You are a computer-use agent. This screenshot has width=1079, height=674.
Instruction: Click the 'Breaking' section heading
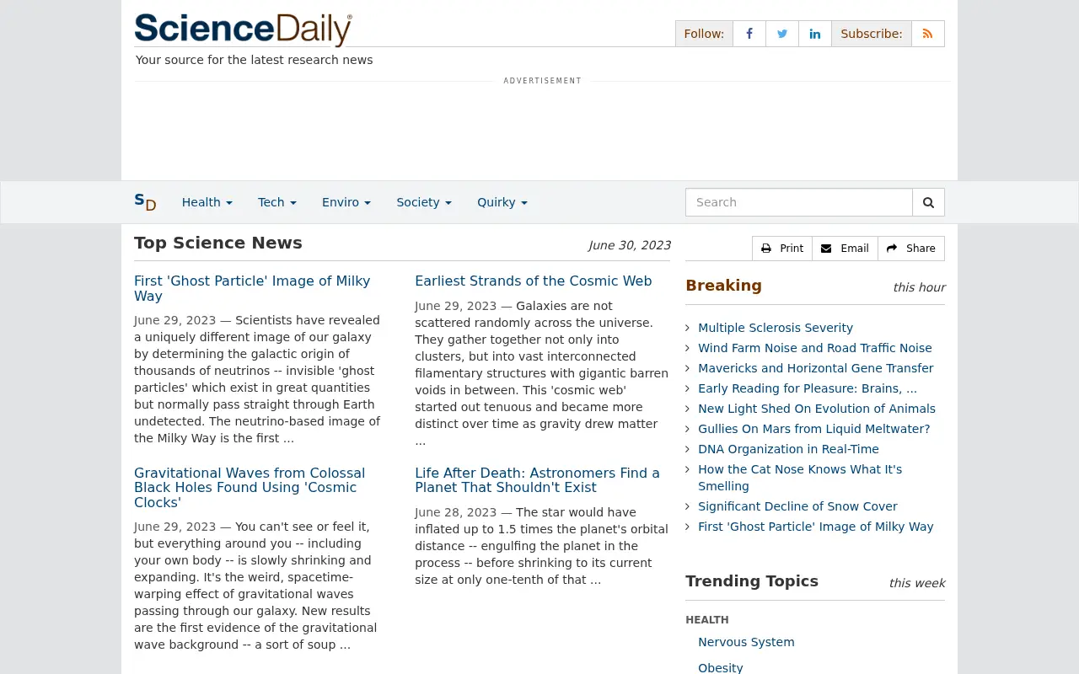coord(723,286)
